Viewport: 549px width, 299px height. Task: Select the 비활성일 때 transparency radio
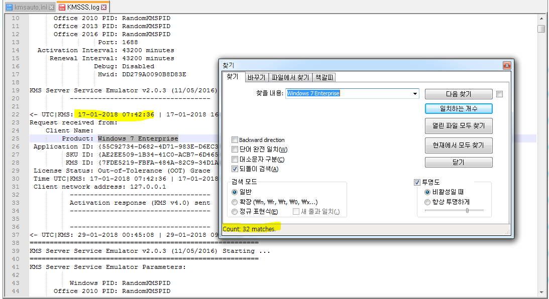[x=427, y=192]
